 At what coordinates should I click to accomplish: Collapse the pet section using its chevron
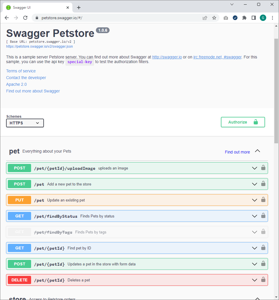pyautogui.click(x=257, y=151)
